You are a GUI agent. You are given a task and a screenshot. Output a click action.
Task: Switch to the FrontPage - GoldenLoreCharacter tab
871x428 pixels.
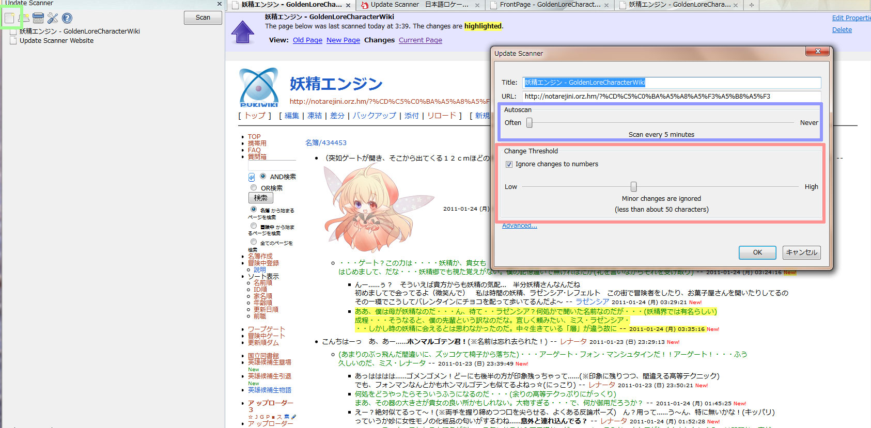(x=550, y=5)
